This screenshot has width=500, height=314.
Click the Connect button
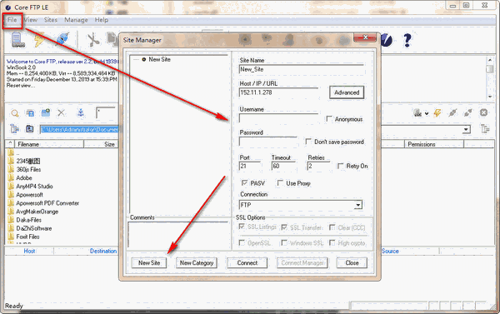point(247,262)
